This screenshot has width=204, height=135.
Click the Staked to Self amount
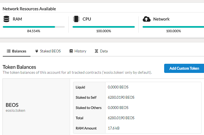[x=121, y=98]
